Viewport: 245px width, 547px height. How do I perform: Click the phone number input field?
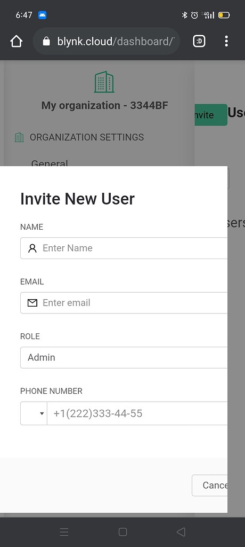tap(137, 413)
